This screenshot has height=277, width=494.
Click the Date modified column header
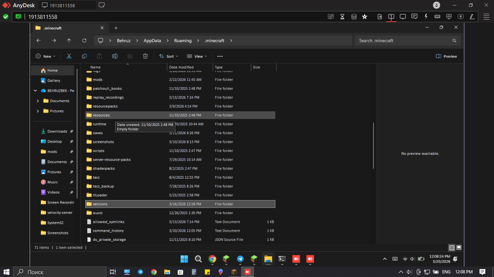(181, 67)
